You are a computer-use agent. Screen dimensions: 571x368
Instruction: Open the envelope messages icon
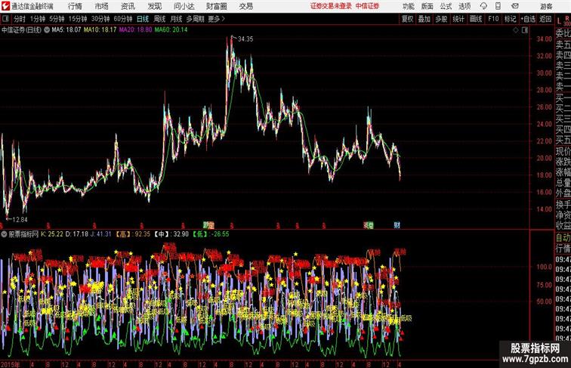(x=515, y=6)
